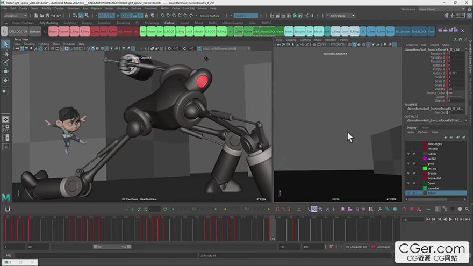This screenshot has height=266, width=473.
Task: Switch to the Anim tab in layer editor
Action: coord(425,127)
